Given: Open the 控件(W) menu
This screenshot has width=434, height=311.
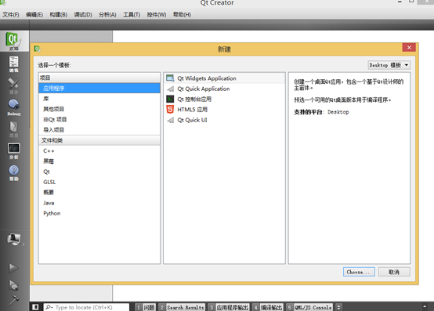Looking at the screenshot, I should pos(157,15).
